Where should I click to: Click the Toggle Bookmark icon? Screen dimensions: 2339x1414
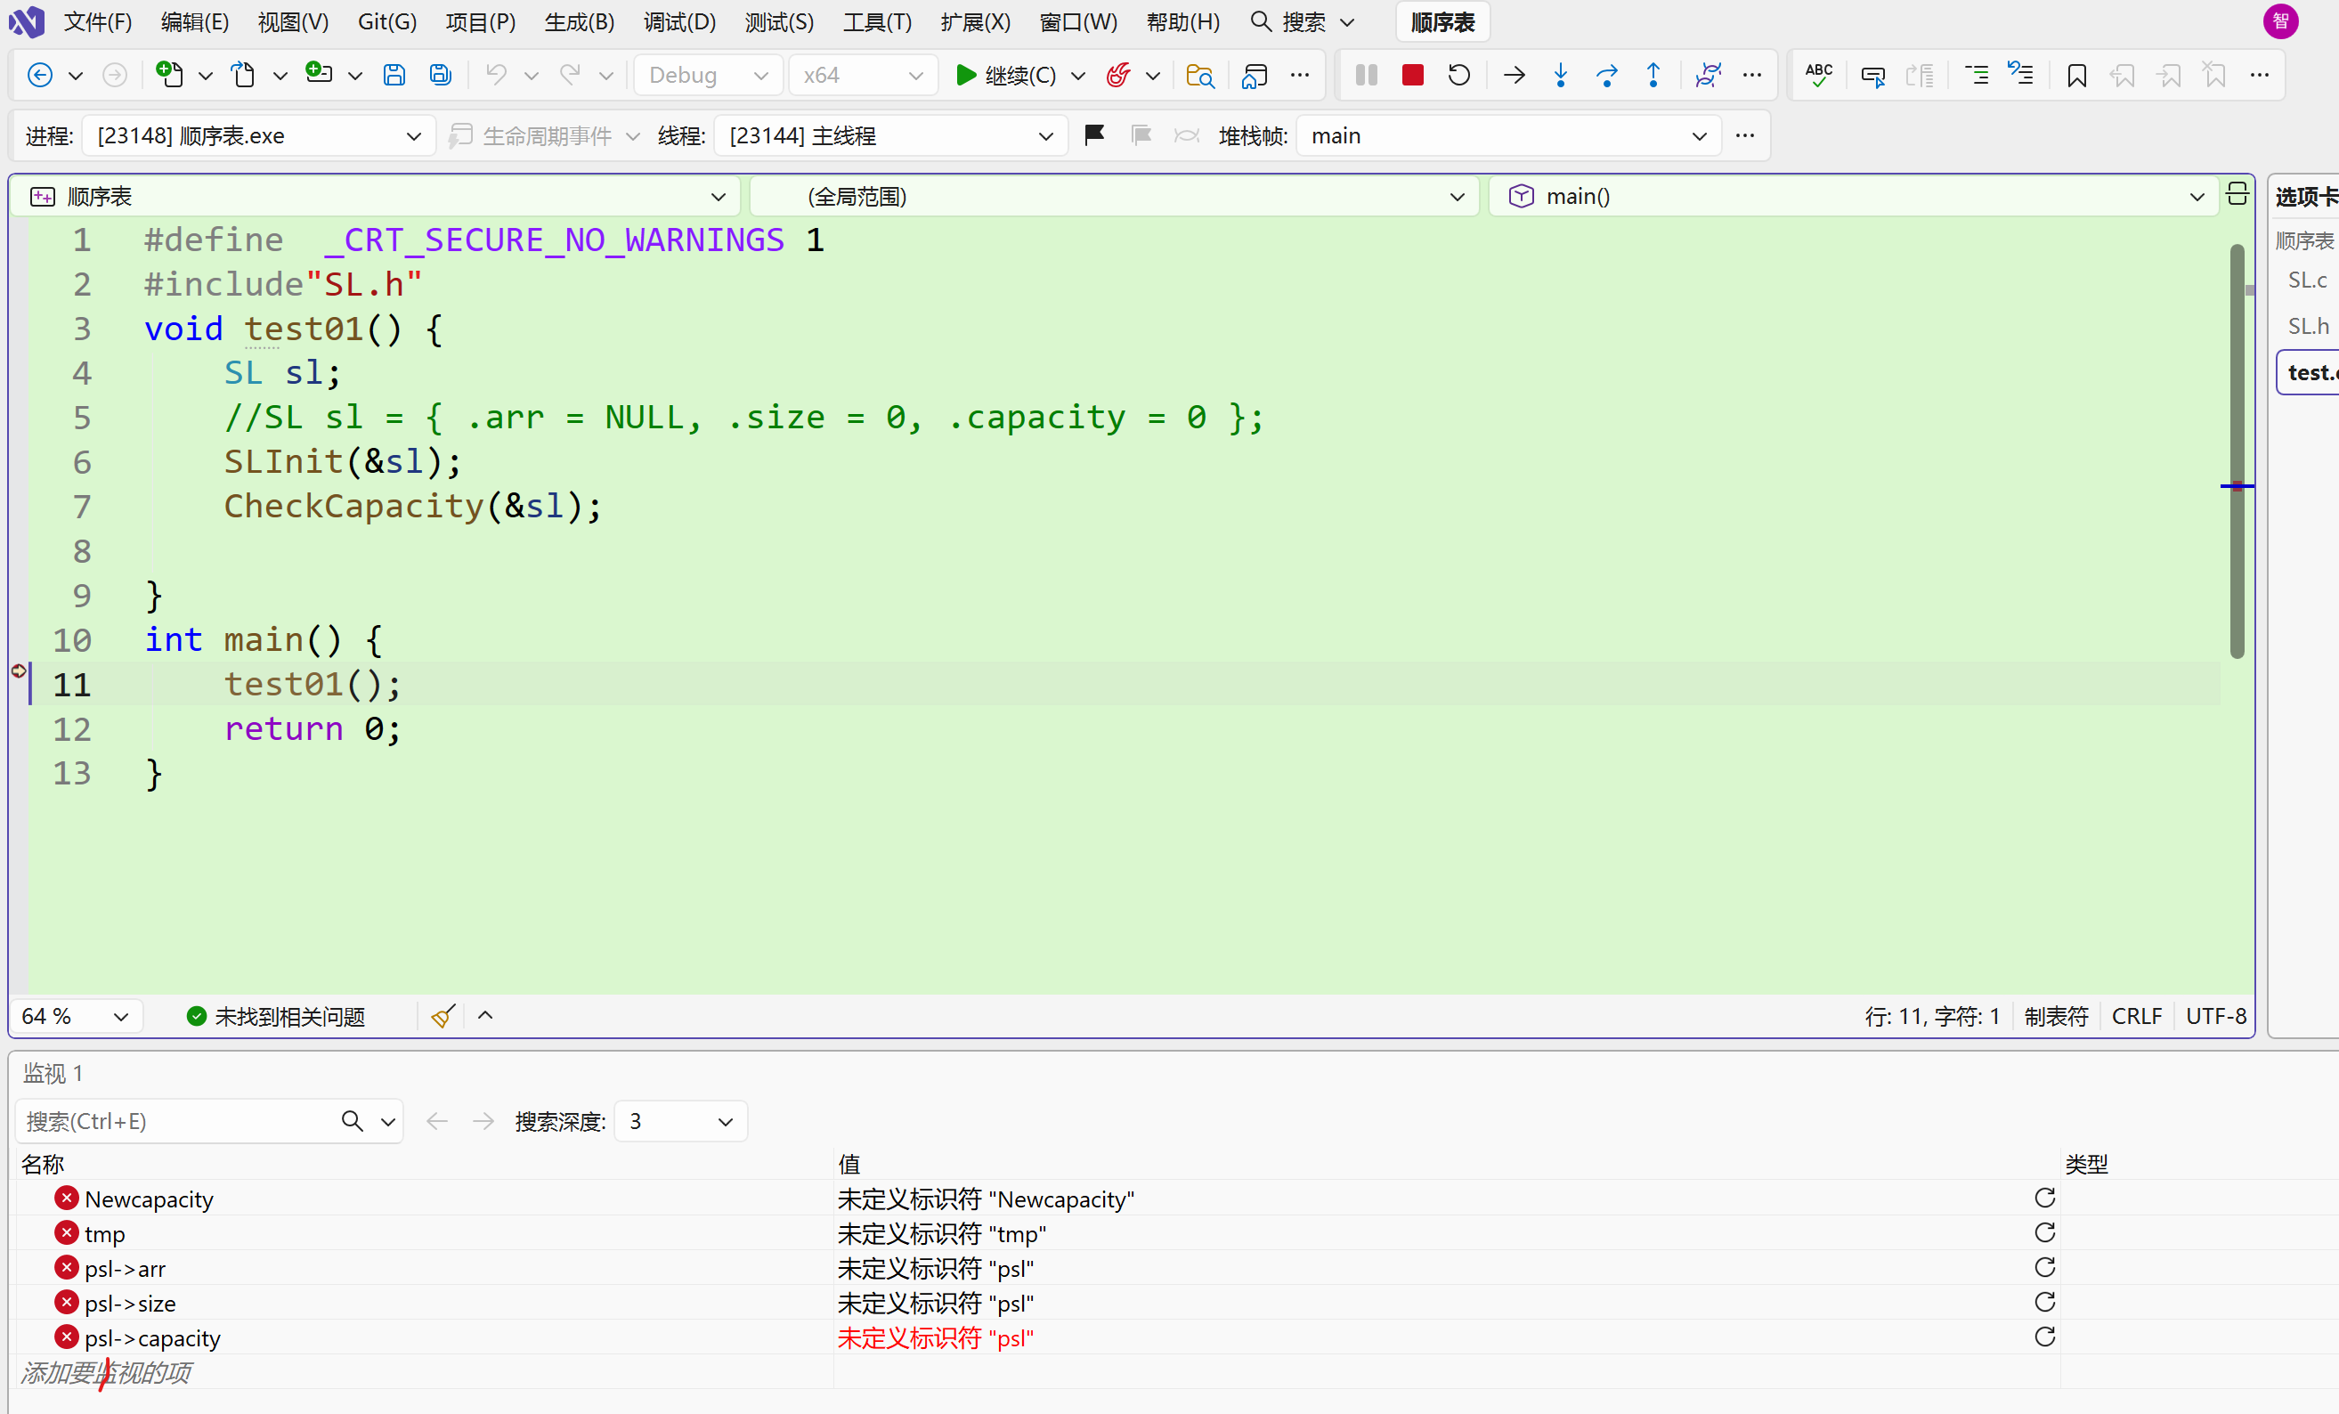2076,75
